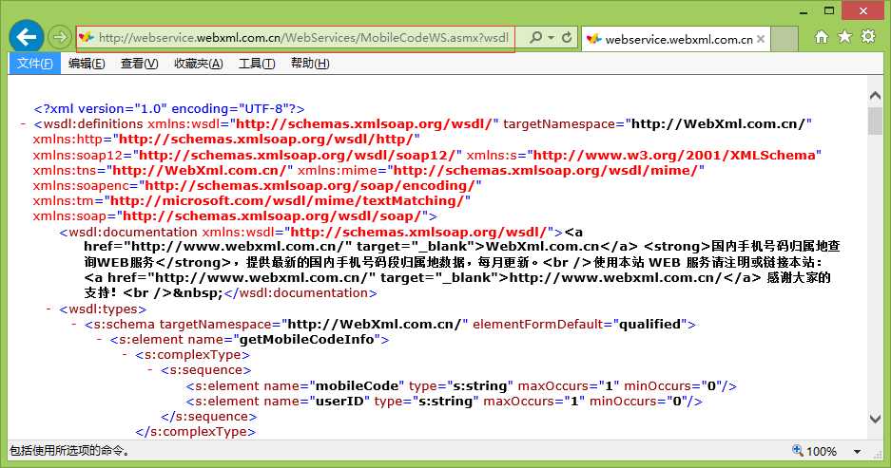Open Favorites star icon
This screenshot has height=468, width=891.
(x=845, y=37)
